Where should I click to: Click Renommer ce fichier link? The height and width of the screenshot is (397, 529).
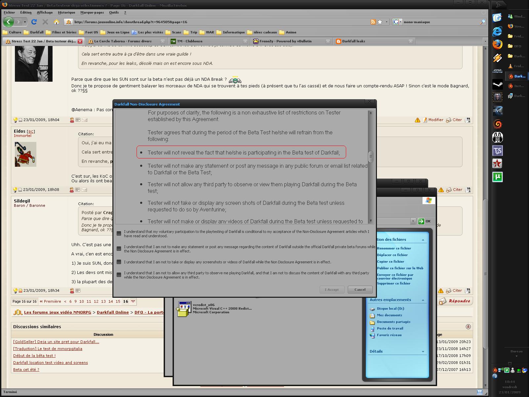click(394, 248)
